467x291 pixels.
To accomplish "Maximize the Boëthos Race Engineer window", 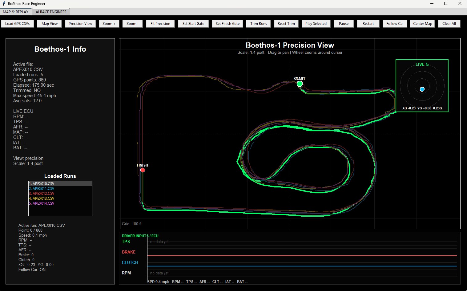I will click(x=446, y=3).
